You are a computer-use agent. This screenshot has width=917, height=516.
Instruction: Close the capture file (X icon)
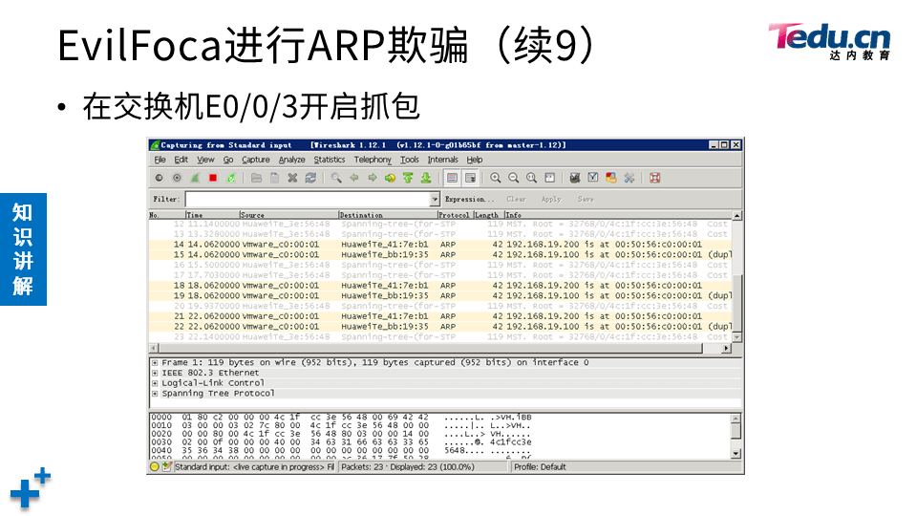292,178
